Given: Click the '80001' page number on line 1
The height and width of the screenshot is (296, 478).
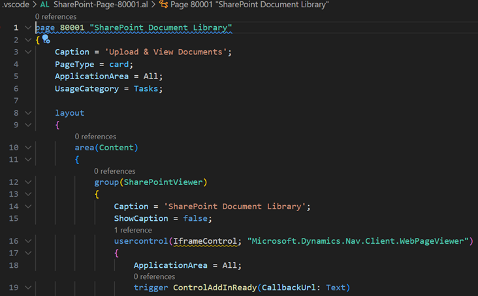Looking at the screenshot, I should (72, 27).
